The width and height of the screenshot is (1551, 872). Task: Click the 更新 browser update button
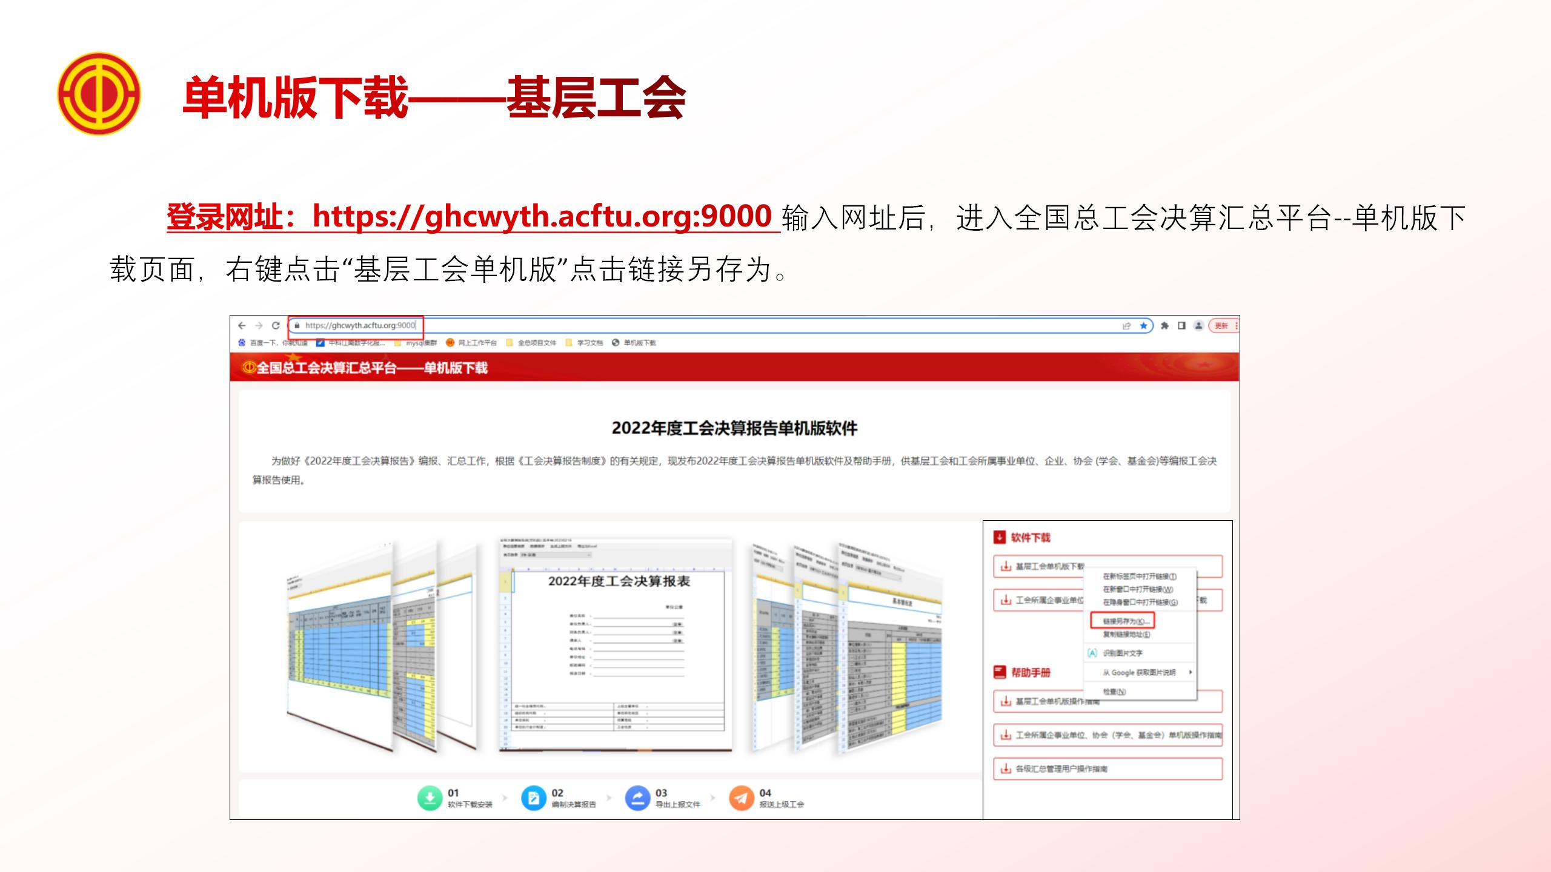click(x=1221, y=326)
